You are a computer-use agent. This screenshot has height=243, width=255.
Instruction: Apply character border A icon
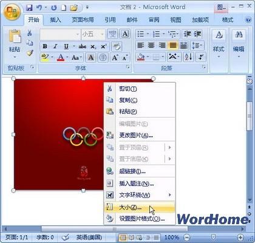pos(125,34)
